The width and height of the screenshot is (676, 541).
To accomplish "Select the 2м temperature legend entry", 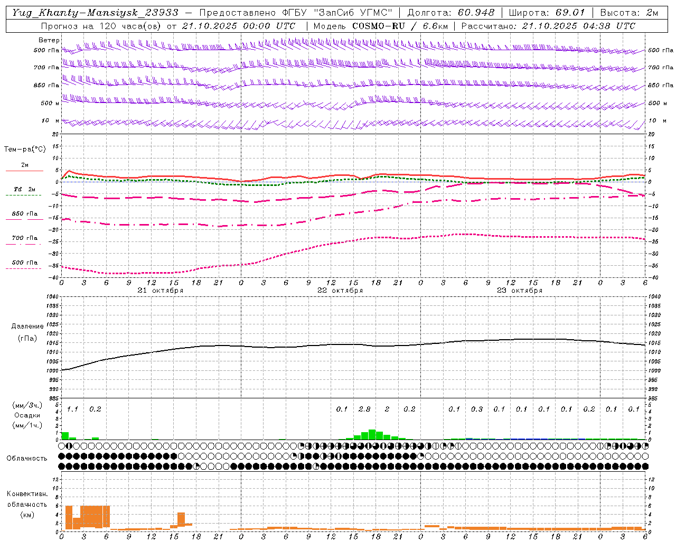I will [25, 165].
